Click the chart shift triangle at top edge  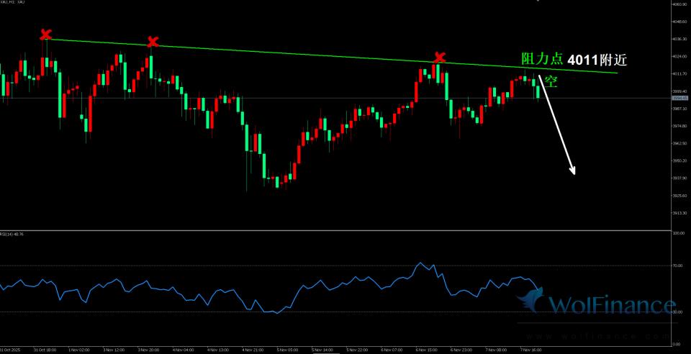(x=538, y=2)
